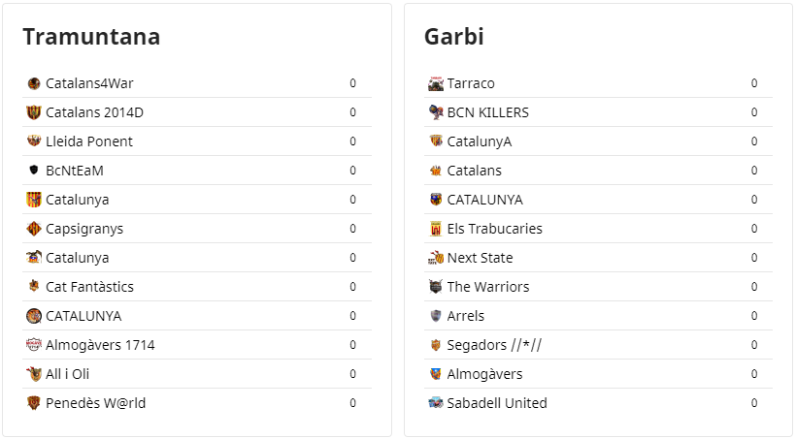Click the BcNtEaM black shield icon
Viewport: 796px width, 439px height.
tap(34, 170)
